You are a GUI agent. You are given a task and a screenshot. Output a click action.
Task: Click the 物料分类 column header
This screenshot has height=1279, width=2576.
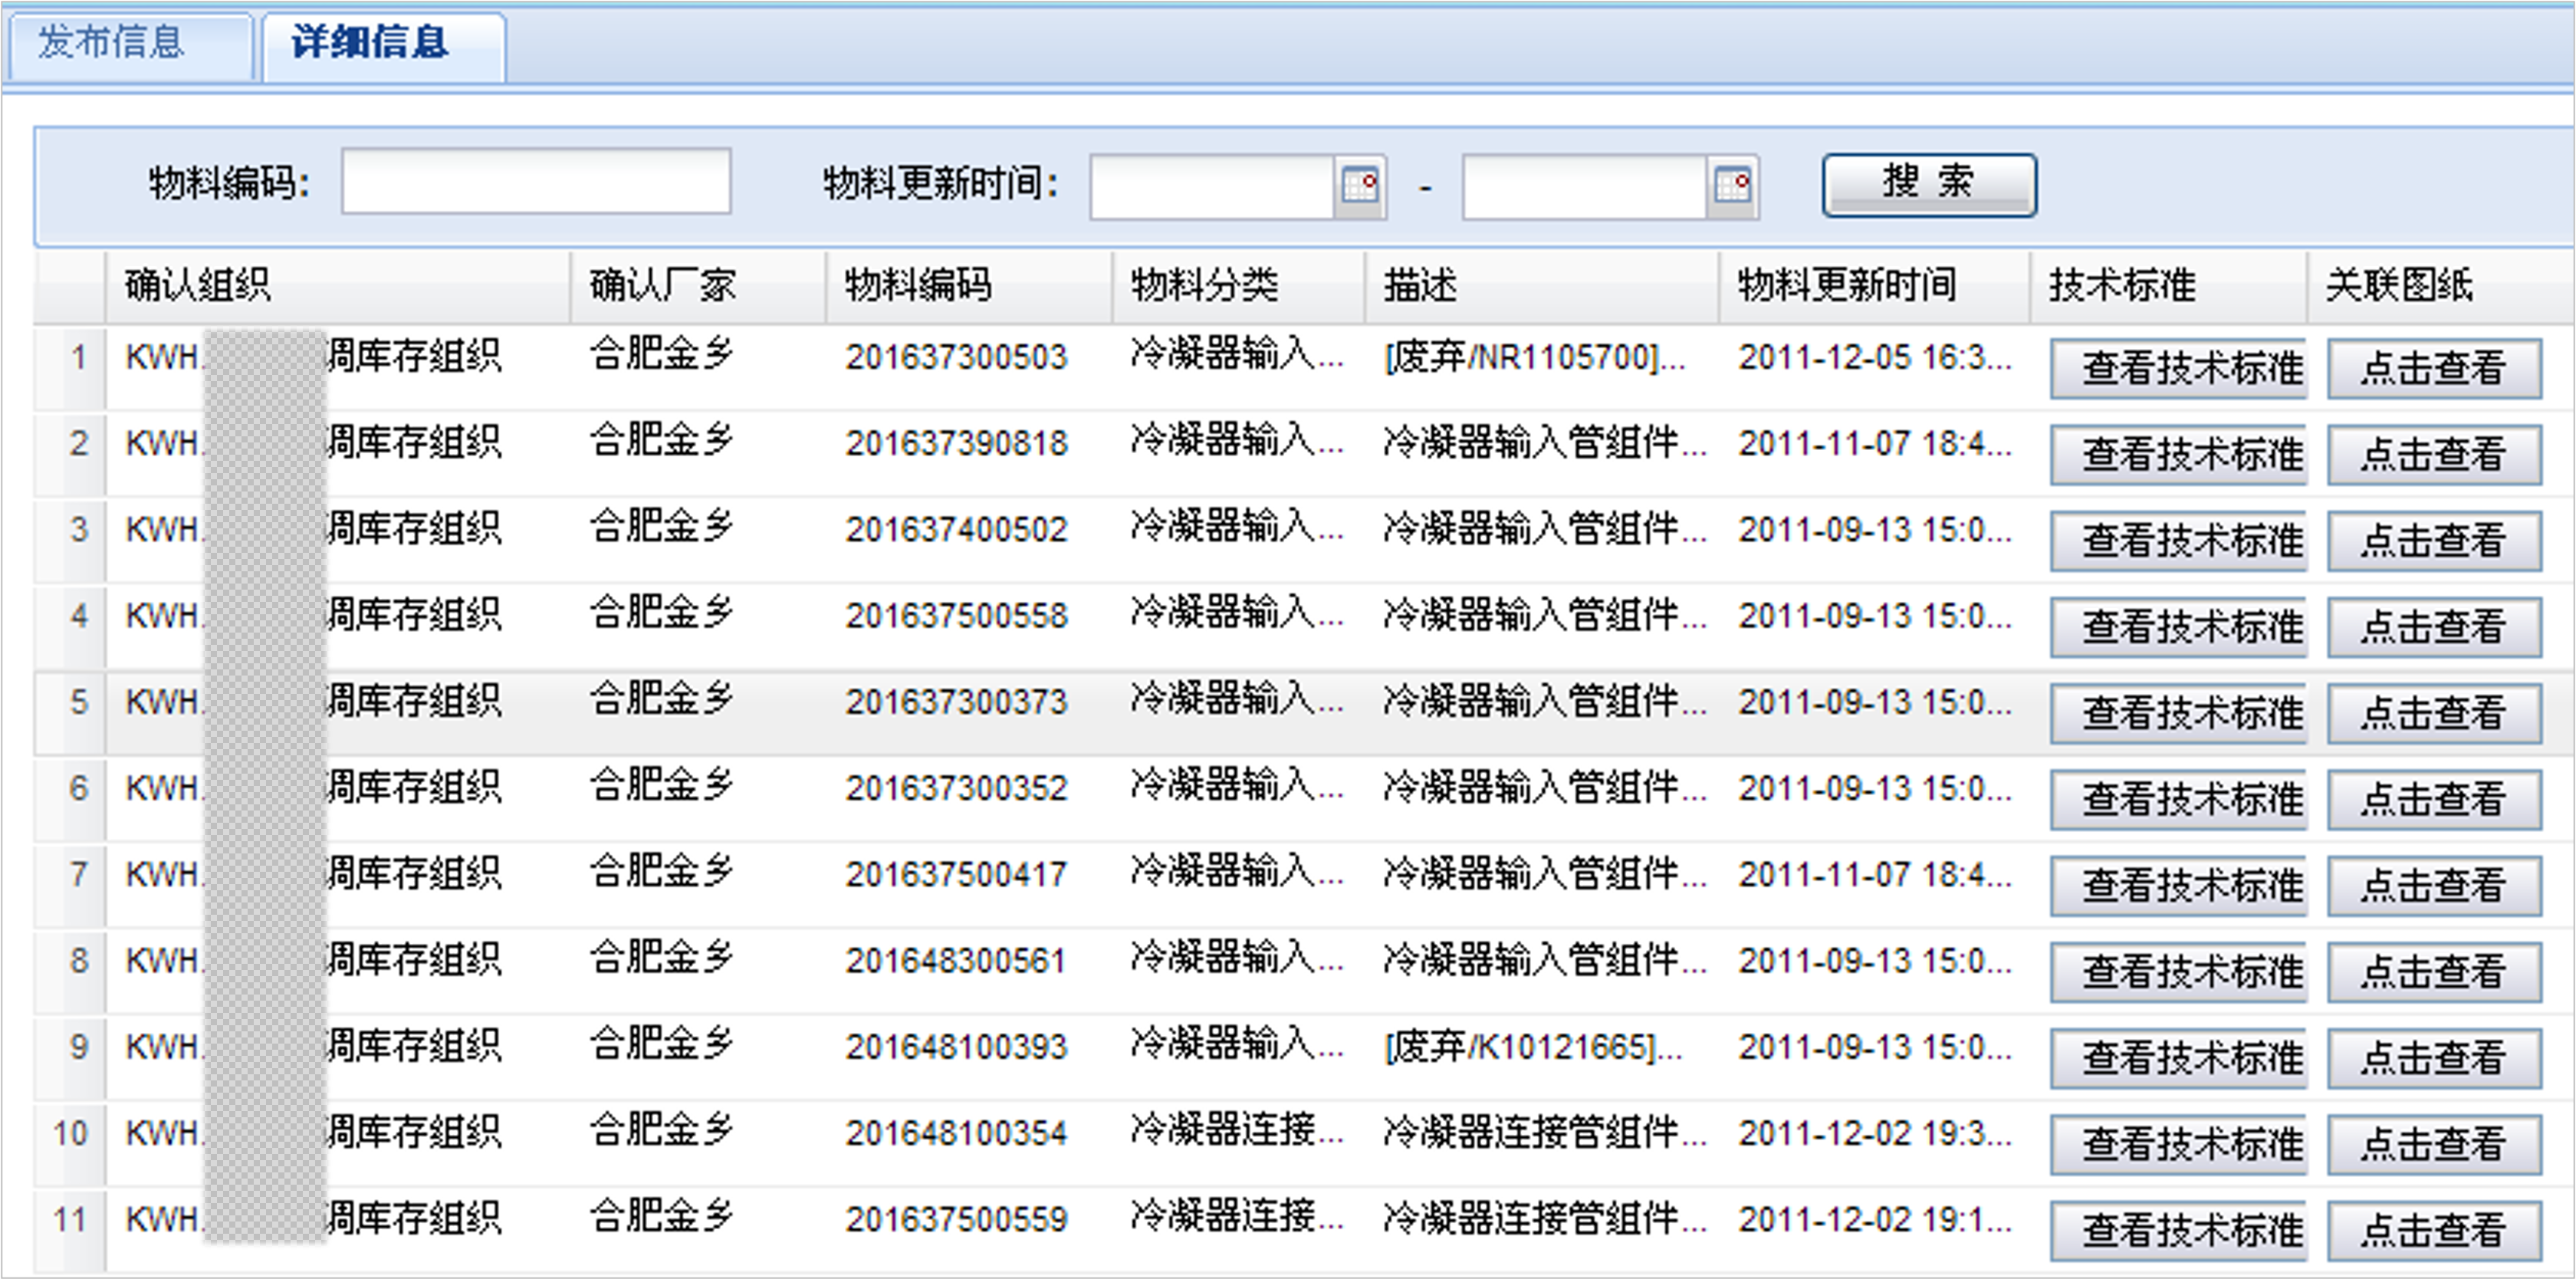coord(1204,286)
